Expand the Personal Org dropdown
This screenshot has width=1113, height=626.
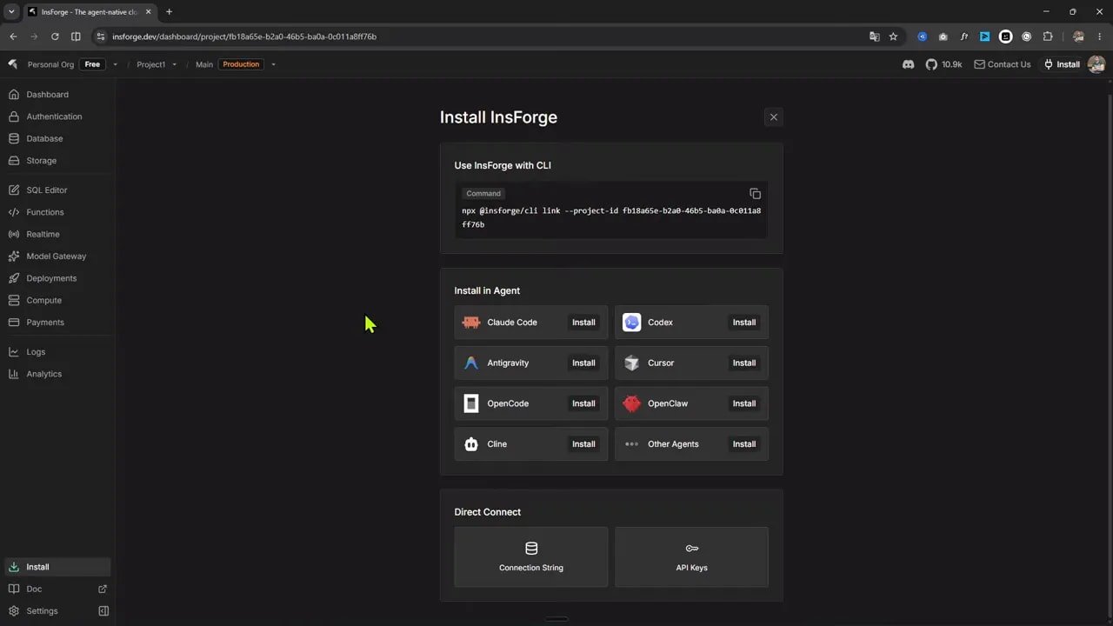point(115,64)
